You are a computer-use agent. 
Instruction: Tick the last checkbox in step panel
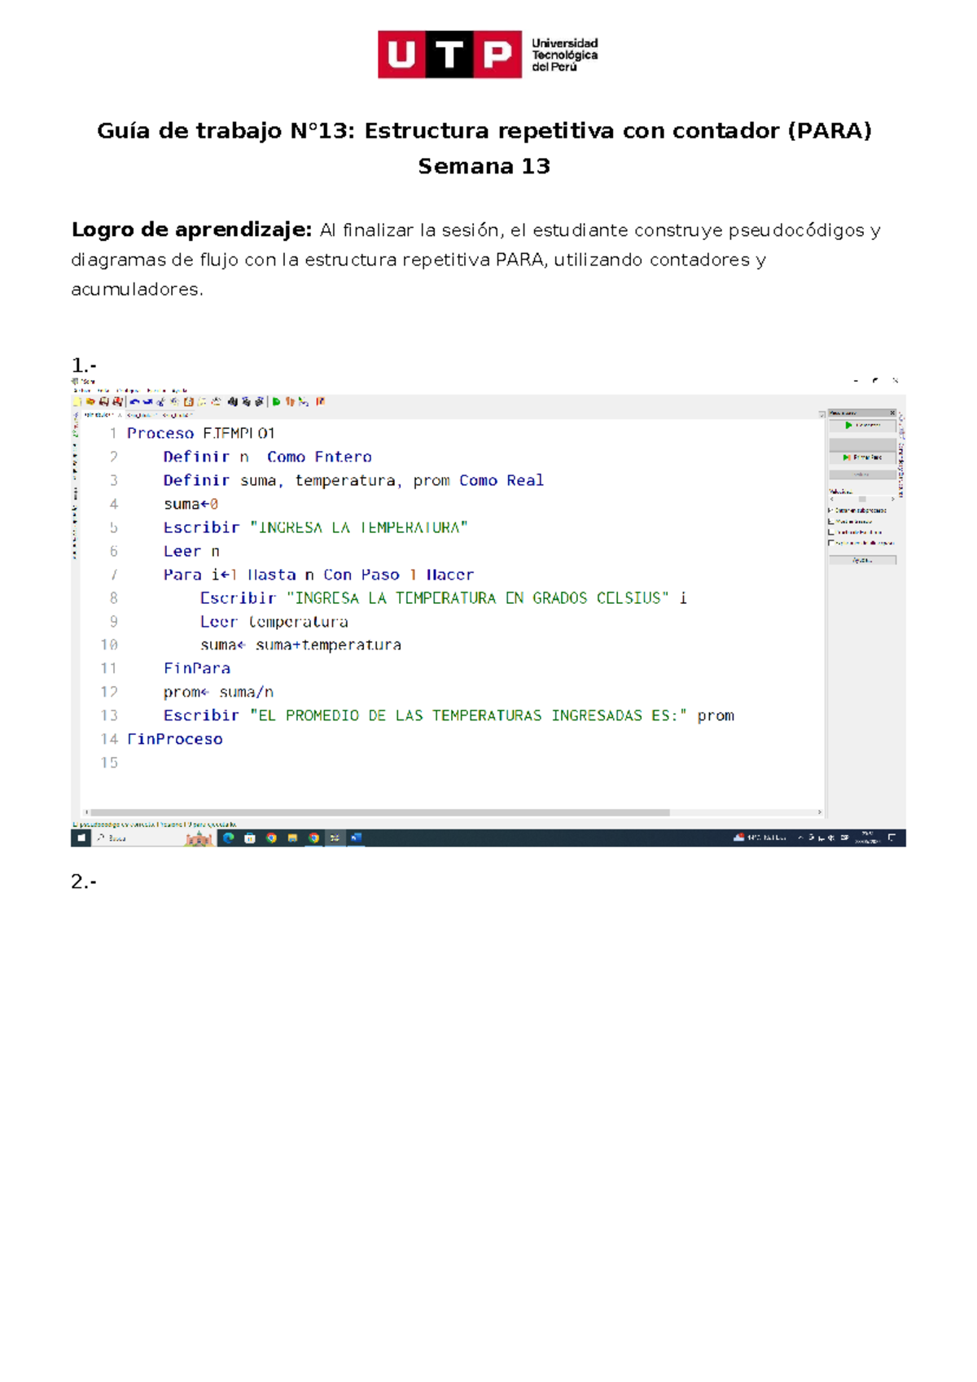831,542
